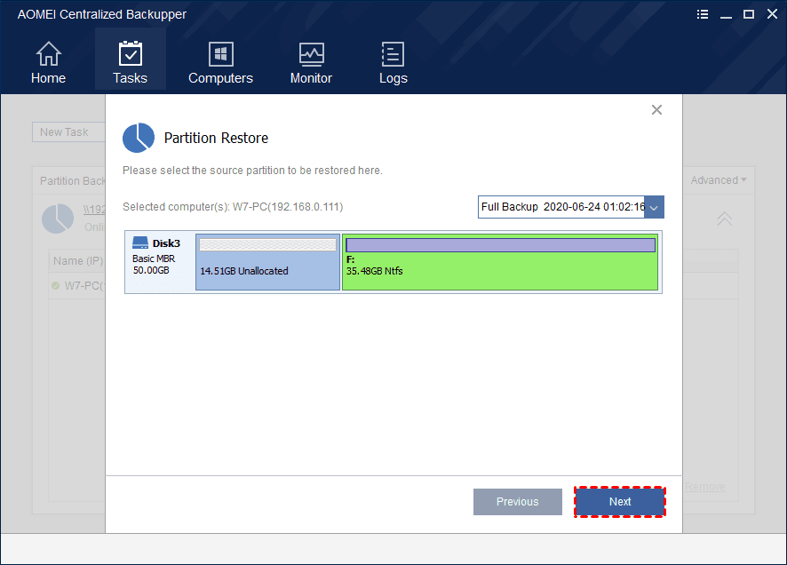Click the background task pie chart icon
Screen dimensions: 787x565
coord(57,219)
